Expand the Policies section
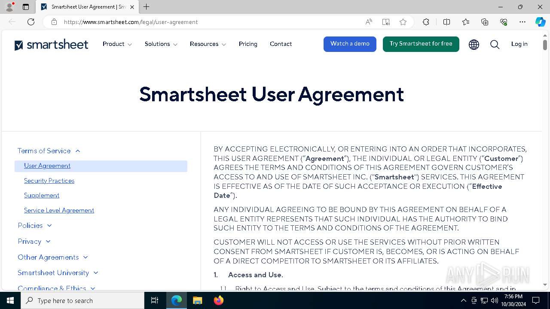The width and height of the screenshot is (550, 309). pyautogui.click(x=35, y=225)
